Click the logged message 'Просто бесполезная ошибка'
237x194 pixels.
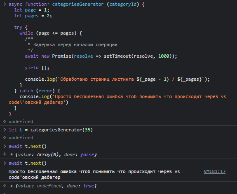click(94, 174)
